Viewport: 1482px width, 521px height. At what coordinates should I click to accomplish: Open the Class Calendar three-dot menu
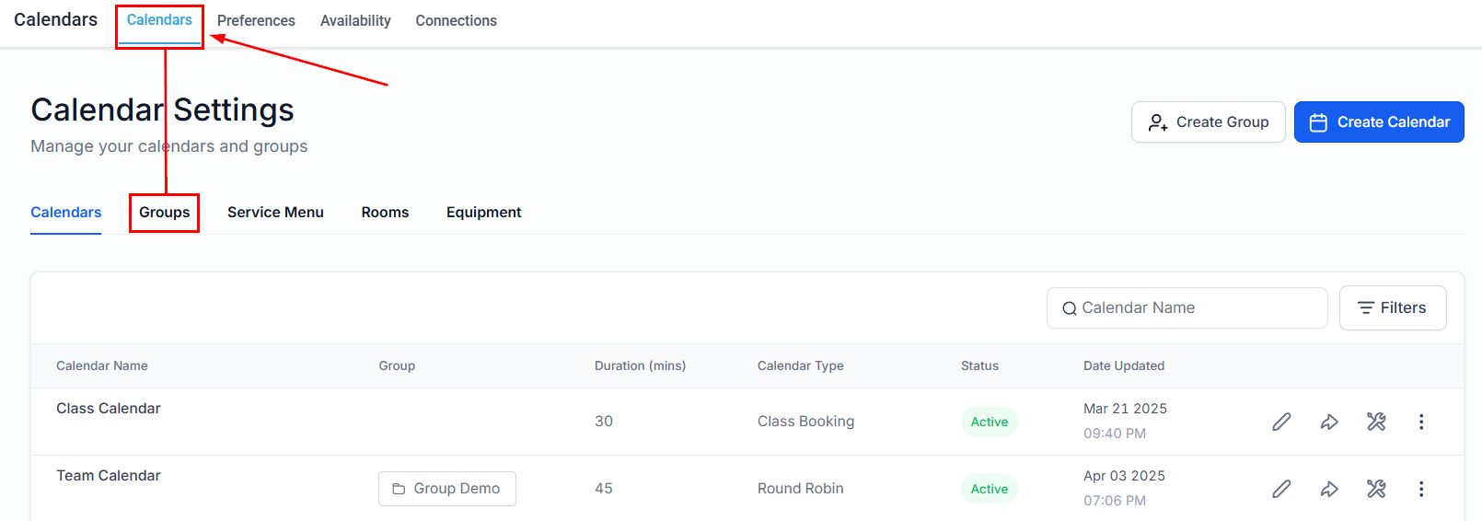pyautogui.click(x=1421, y=422)
